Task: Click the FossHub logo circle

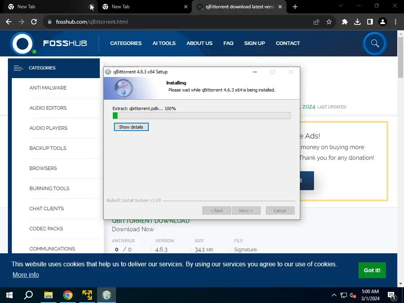Action: tap(22, 43)
